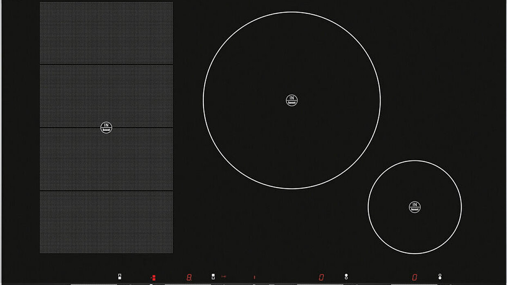Screen dimensions: 507x285
Task: Touch the IN boost symbol in the small round zone
Action: point(415,207)
